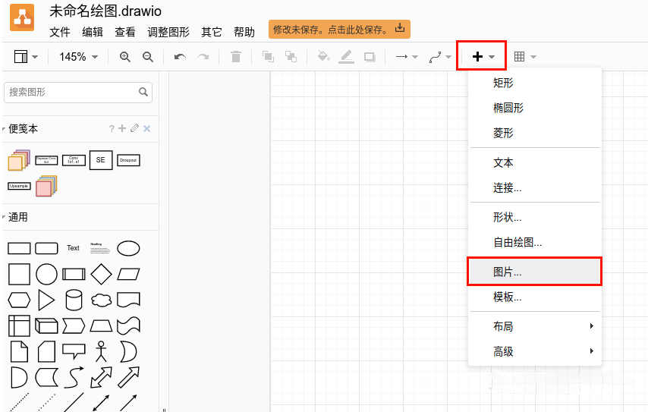Expand the 高级 submenu
This screenshot has width=648, height=412.
[534, 351]
